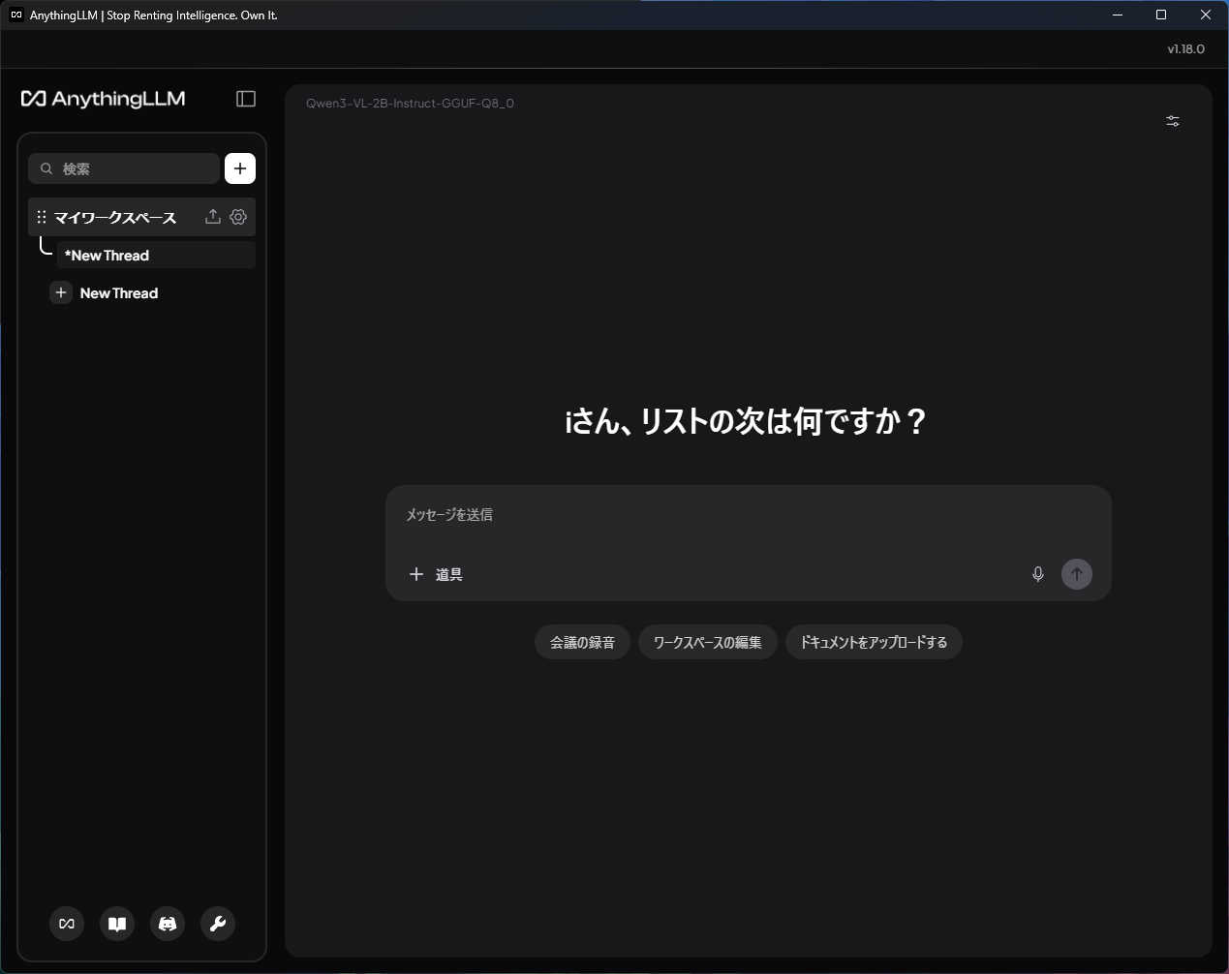Close the AnythingLLM window
1229x974 pixels.
[x=1206, y=15]
